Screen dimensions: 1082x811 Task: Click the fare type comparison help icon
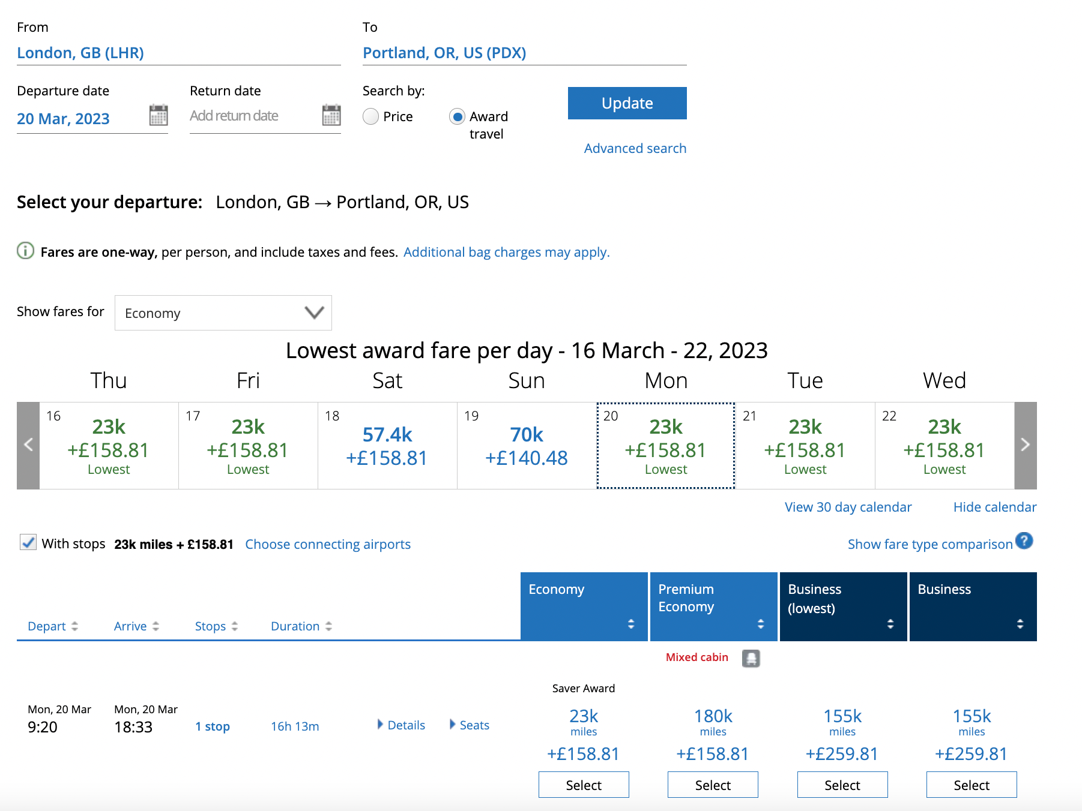click(x=1024, y=541)
